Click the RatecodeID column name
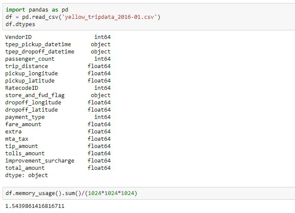This screenshot has height=213, width=295. 22,88
